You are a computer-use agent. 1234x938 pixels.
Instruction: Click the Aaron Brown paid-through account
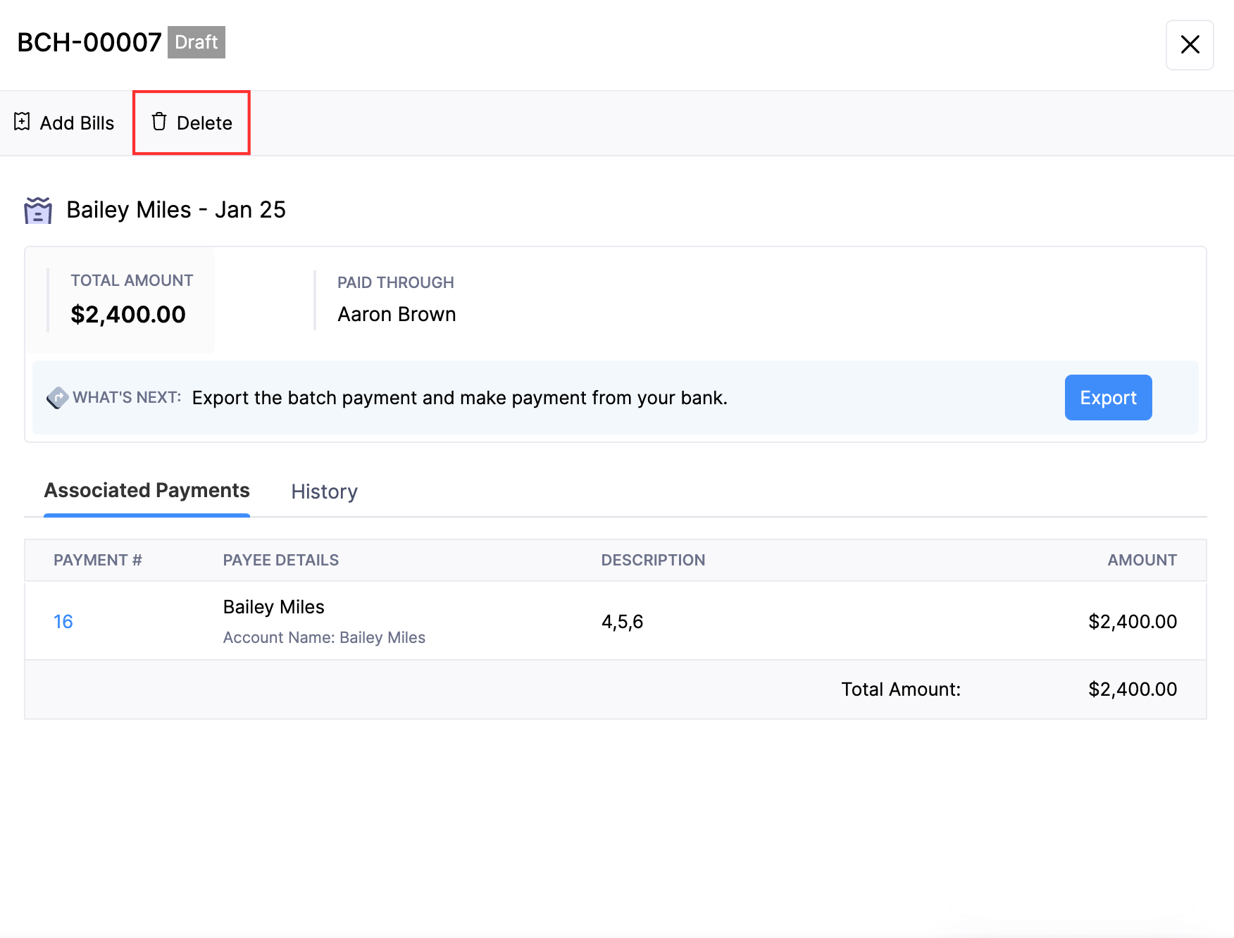click(x=397, y=314)
